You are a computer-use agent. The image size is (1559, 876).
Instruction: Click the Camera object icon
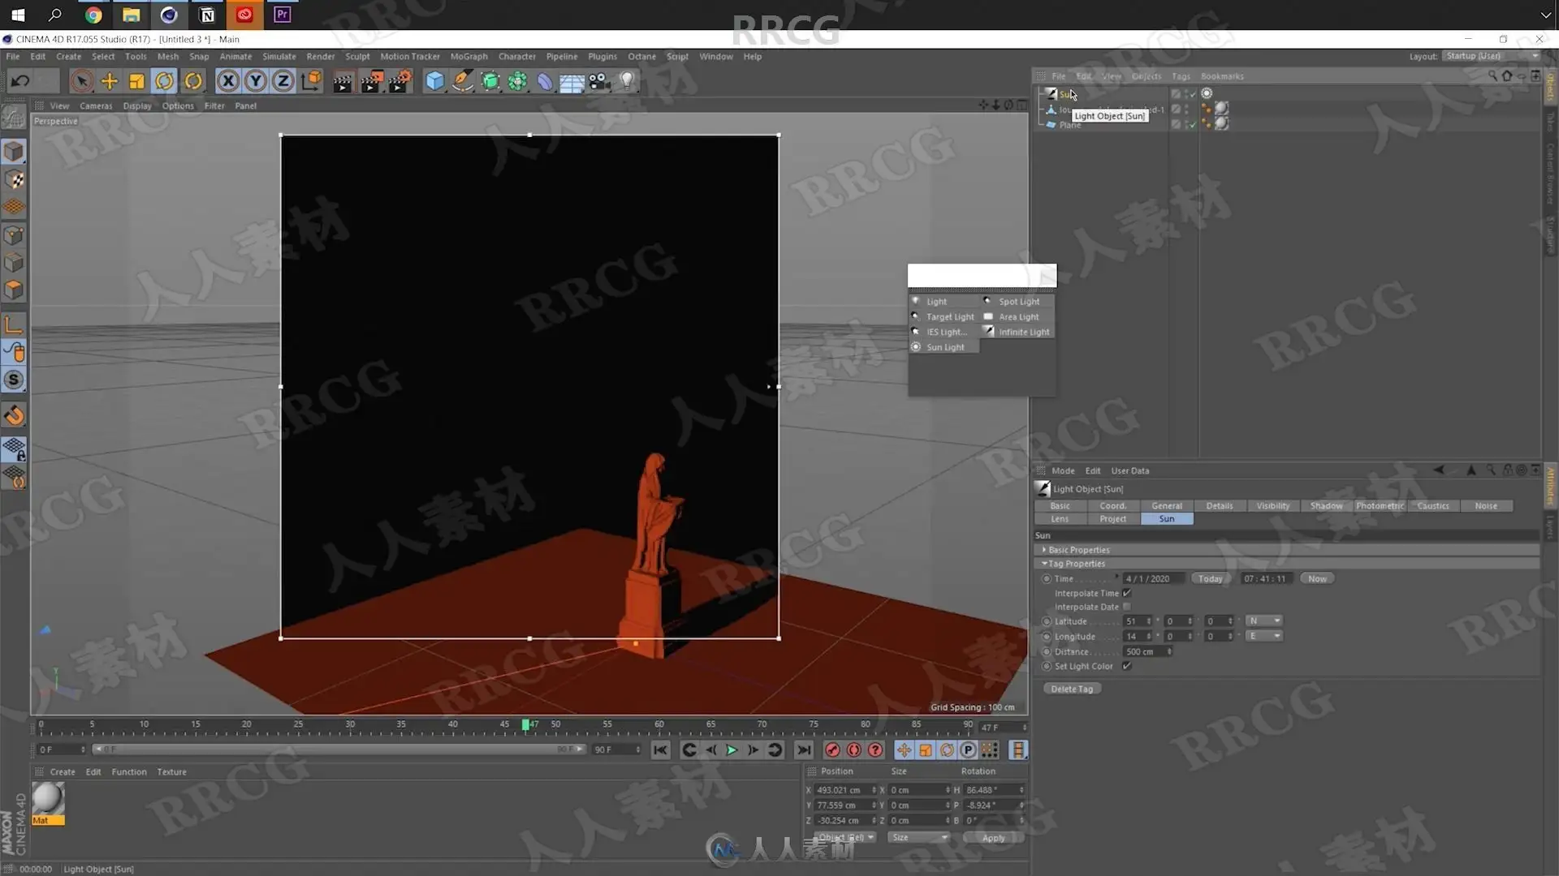[599, 81]
